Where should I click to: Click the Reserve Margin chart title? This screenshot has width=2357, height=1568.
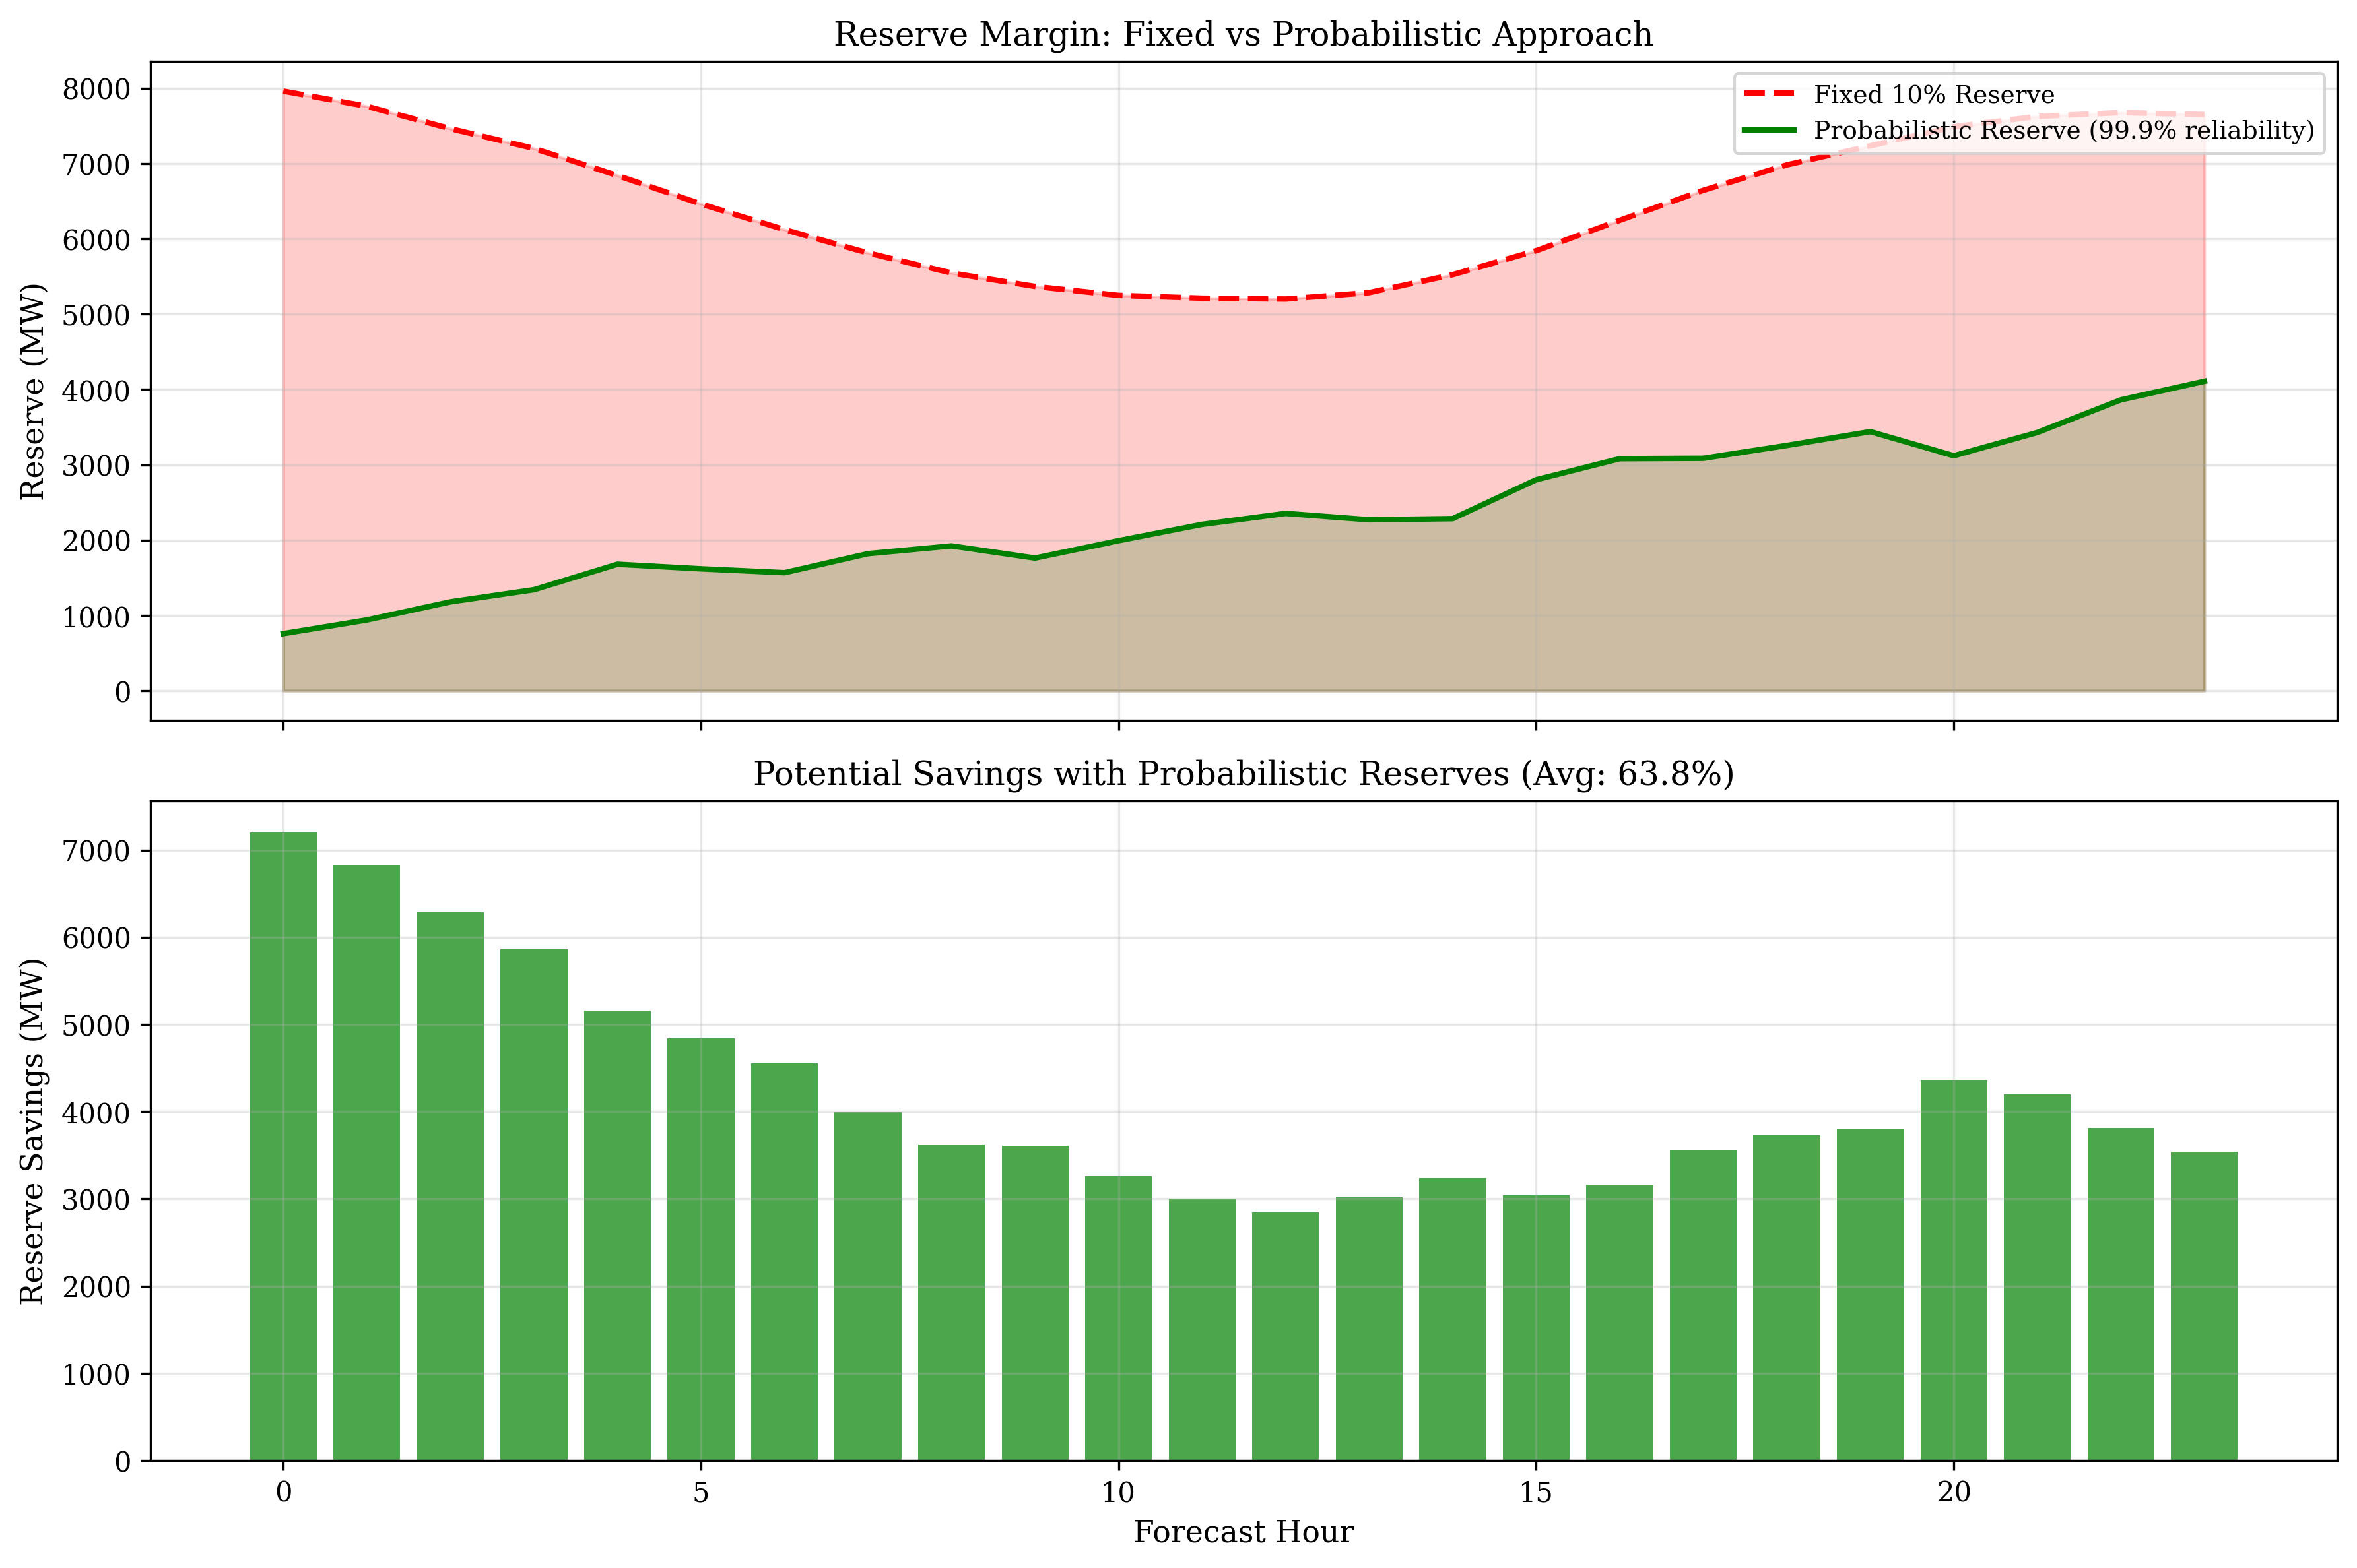[1243, 34]
